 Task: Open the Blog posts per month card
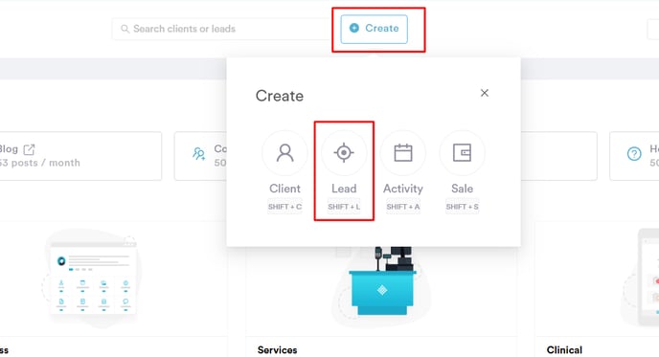(80, 156)
